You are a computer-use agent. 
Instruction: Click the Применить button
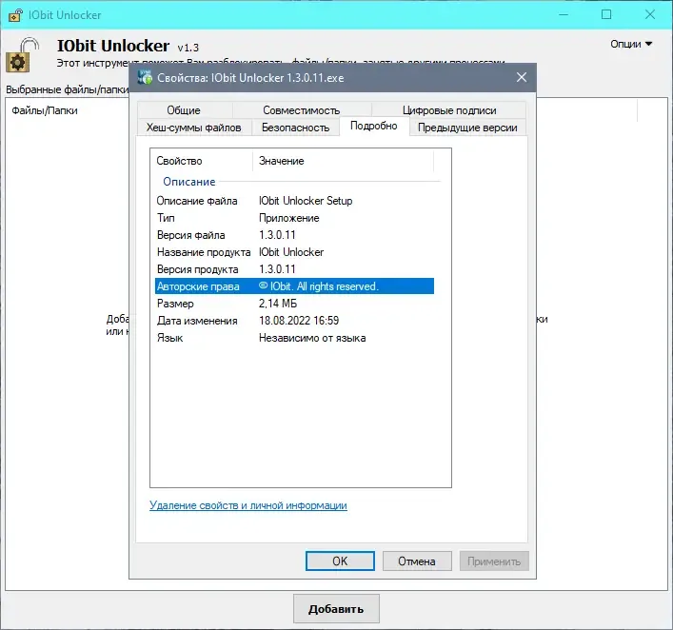(494, 561)
